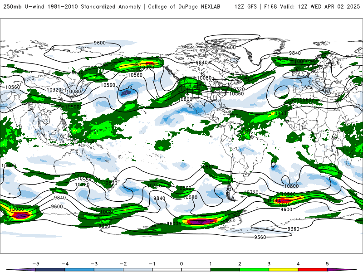
Task: Click the '10800' contour label off West Africa
Action: [279, 114]
